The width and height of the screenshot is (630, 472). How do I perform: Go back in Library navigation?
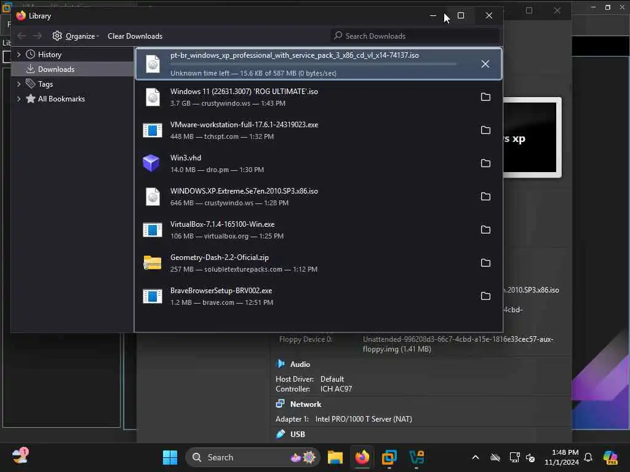coord(22,36)
